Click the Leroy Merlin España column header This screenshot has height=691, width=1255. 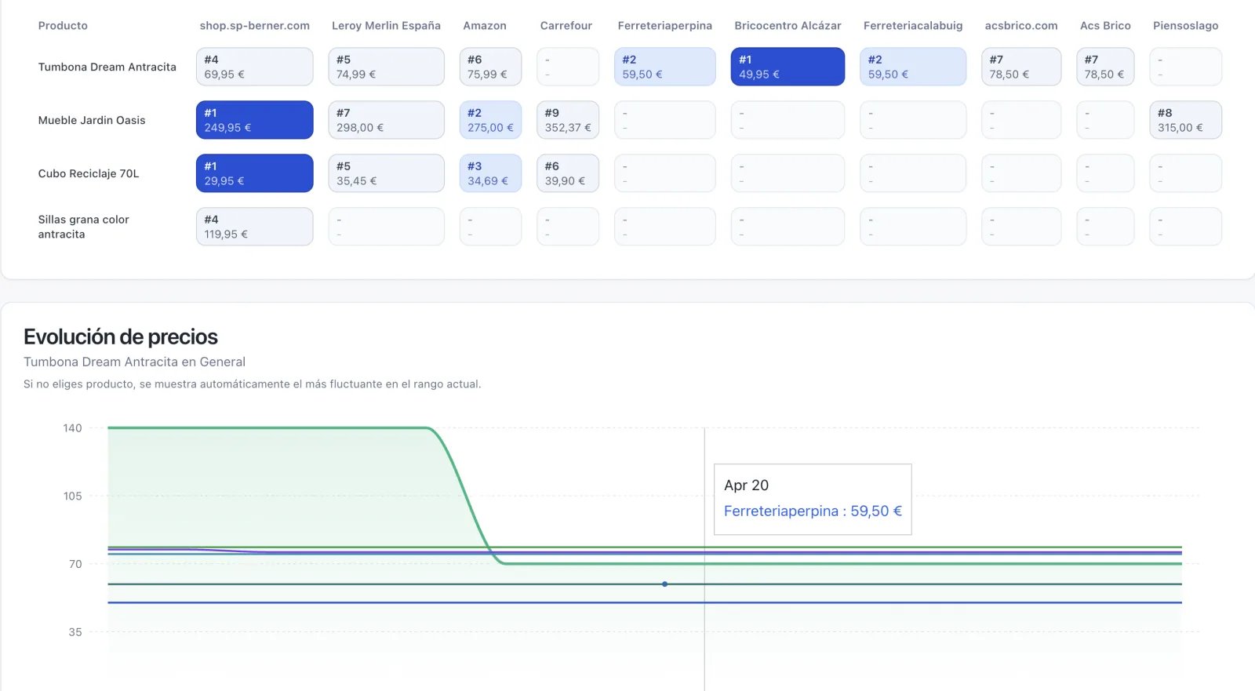(x=386, y=26)
